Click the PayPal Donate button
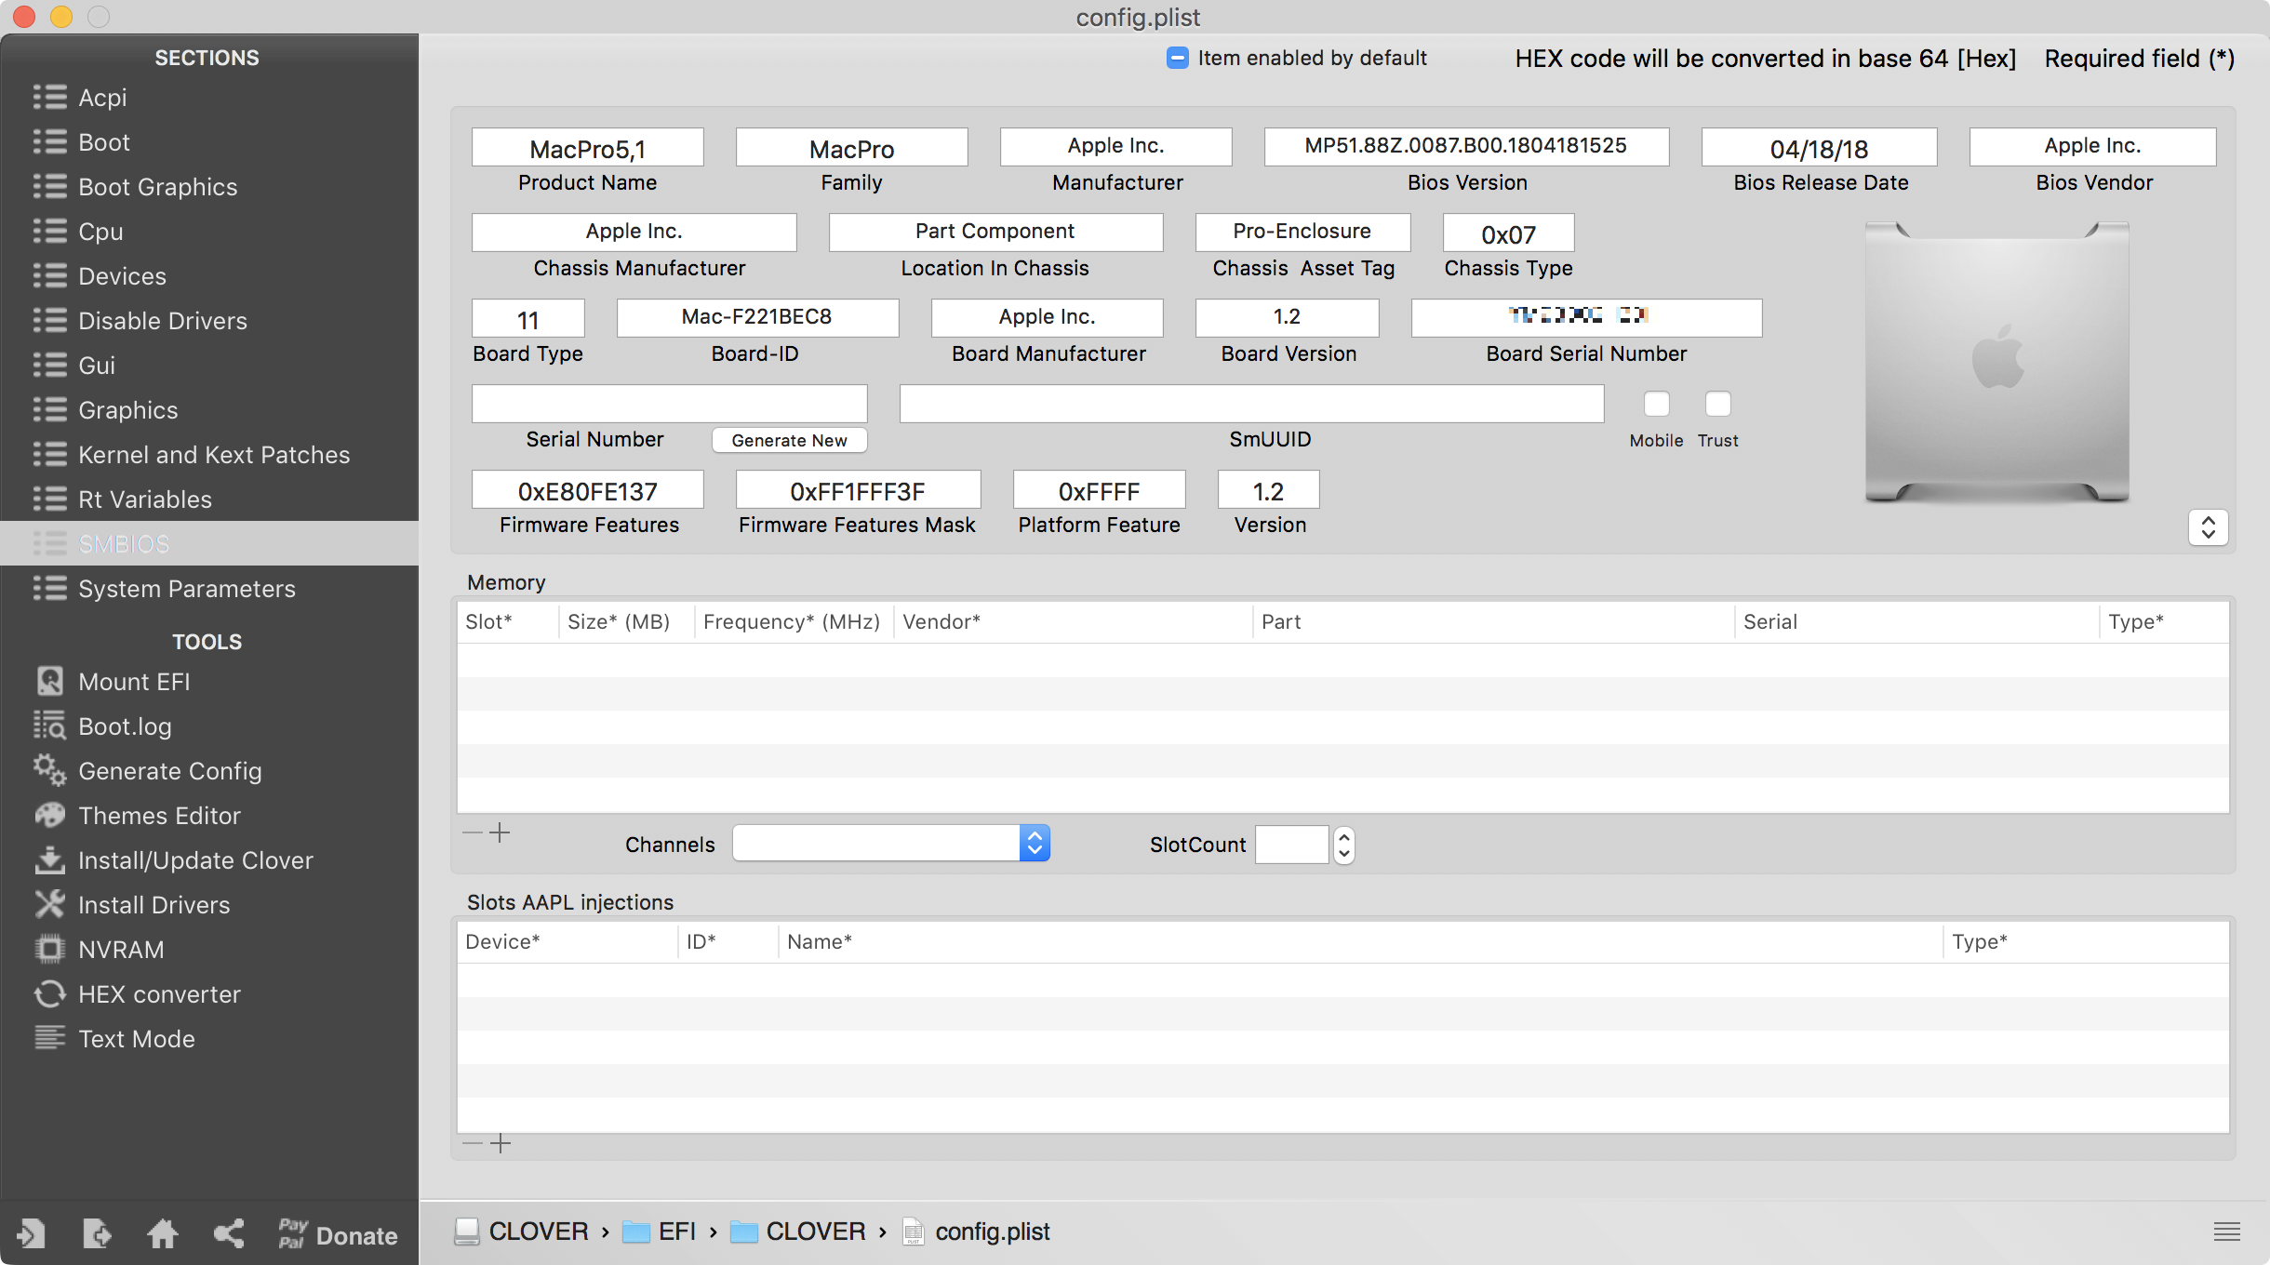Image resolution: width=2270 pixels, height=1265 pixels. (x=338, y=1234)
